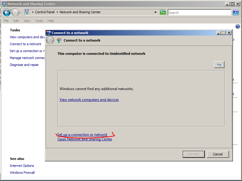Viewport: 242px width, 181px height.
Task: Click the back arrow in Connect to a network dialog
Action: [50, 40]
